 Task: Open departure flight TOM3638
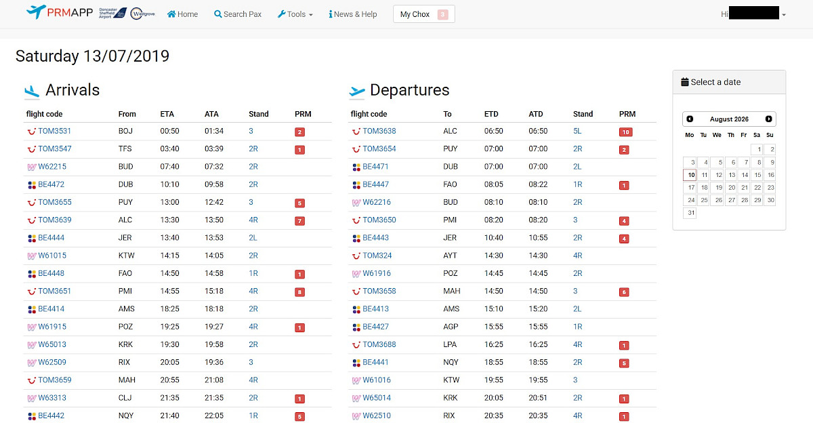point(379,131)
